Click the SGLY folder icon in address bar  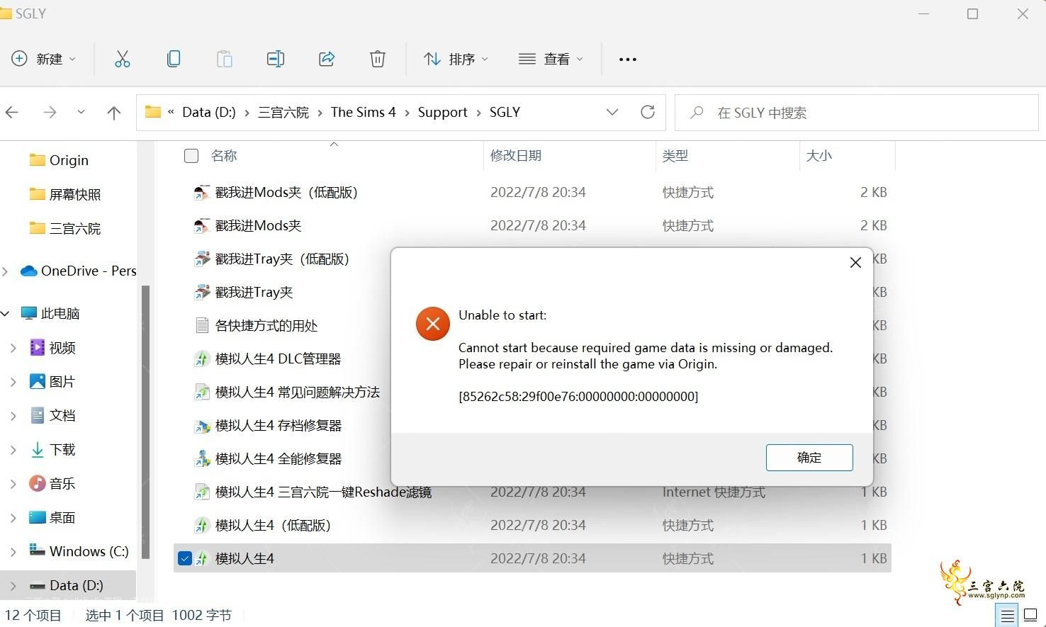click(152, 112)
